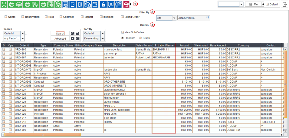Click the full-screen expand icon in toolbar

click(x=4, y=4)
